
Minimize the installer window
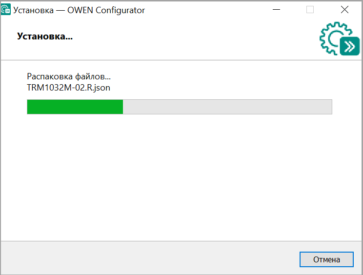(x=276, y=10)
